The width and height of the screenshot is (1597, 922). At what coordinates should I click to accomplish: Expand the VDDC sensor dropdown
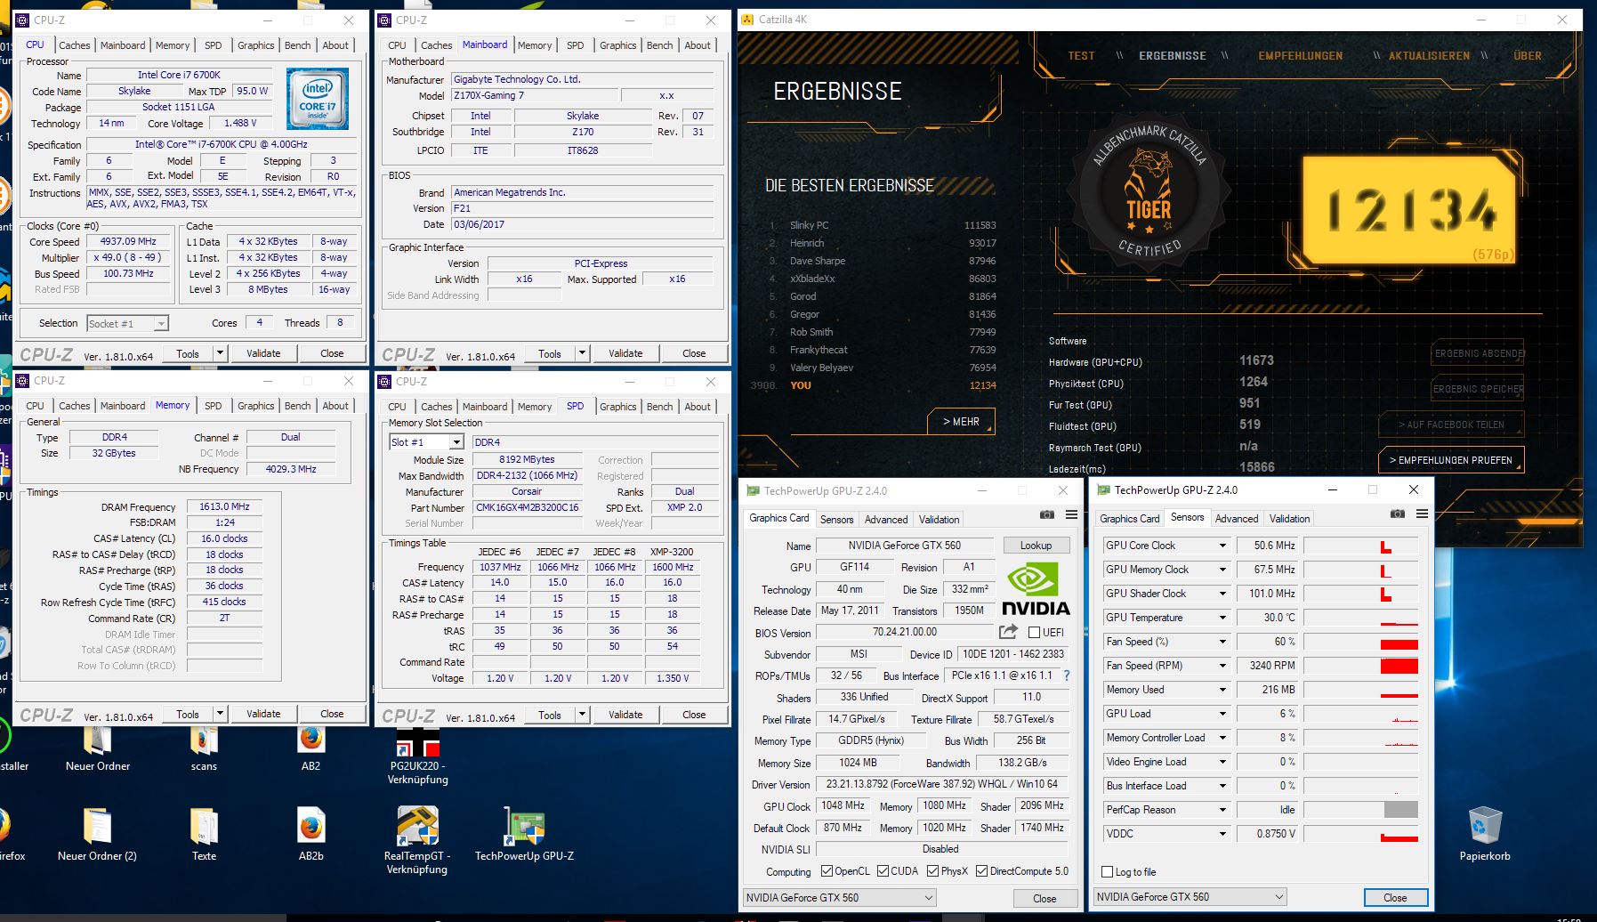click(1222, 834)
